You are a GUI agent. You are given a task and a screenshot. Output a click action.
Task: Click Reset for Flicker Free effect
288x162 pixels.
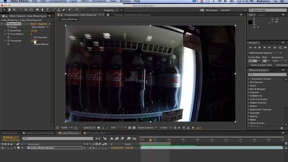point(33,24)
